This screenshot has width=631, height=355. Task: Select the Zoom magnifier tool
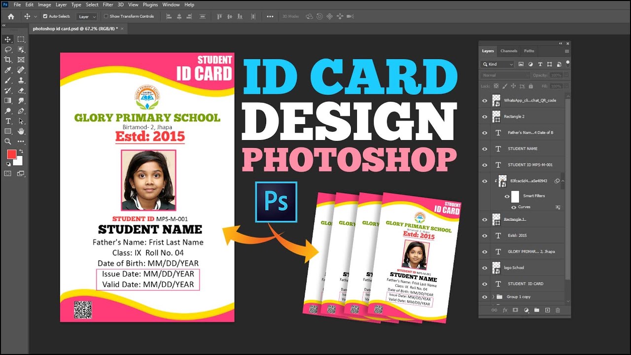pos(8,142)
